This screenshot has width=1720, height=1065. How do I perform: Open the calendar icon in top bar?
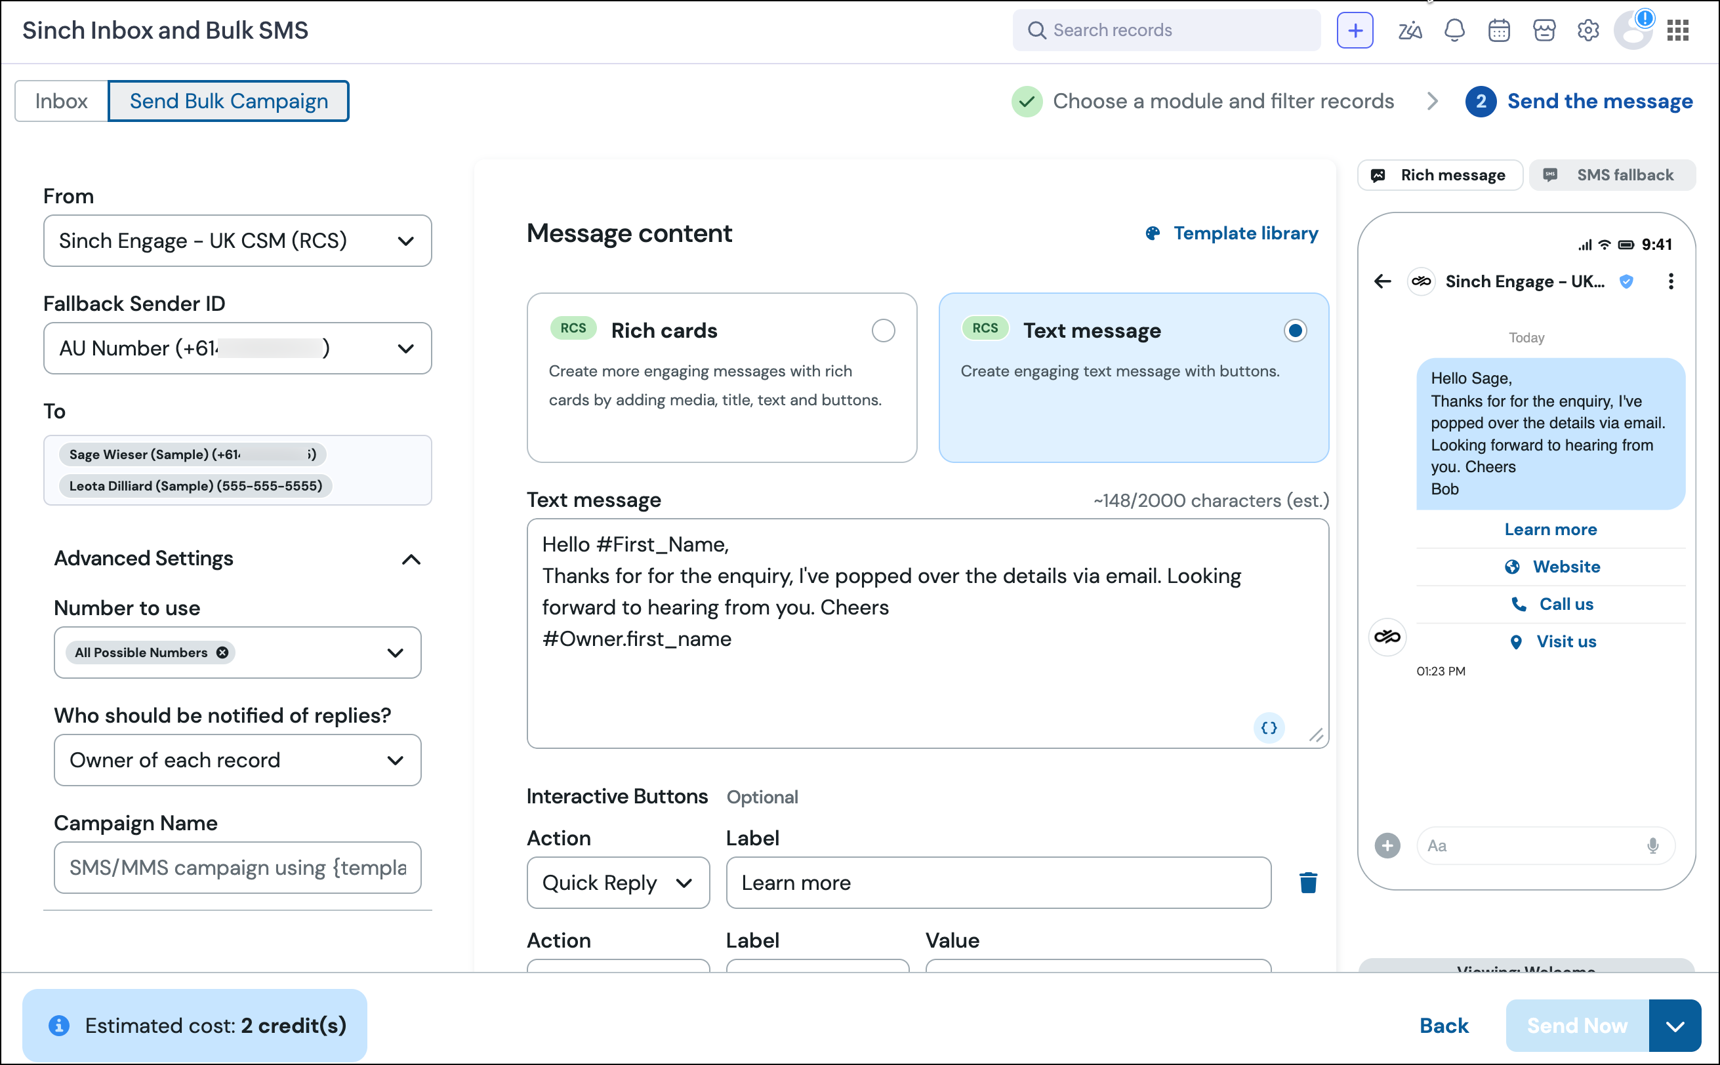[x=1498, y=30]
